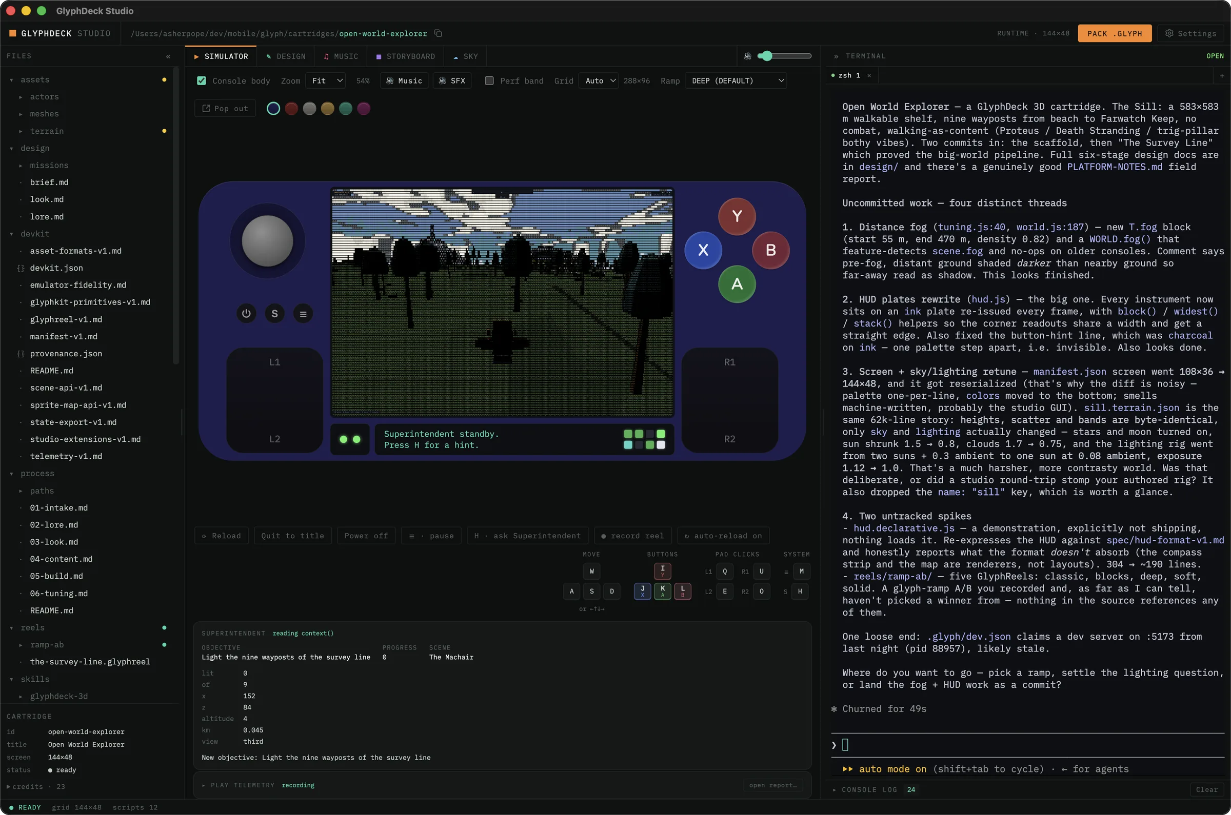Click the console S button
Screen dimensions: 1231x815
click(274, 313)
